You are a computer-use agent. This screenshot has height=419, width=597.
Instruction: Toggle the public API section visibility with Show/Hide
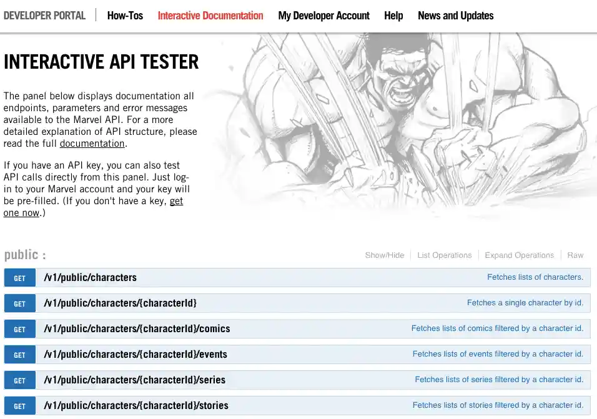pyautogui.click(x=384, y=255)
